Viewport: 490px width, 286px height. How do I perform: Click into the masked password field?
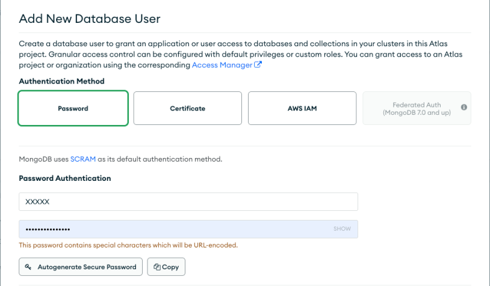(x=188, y=230)
